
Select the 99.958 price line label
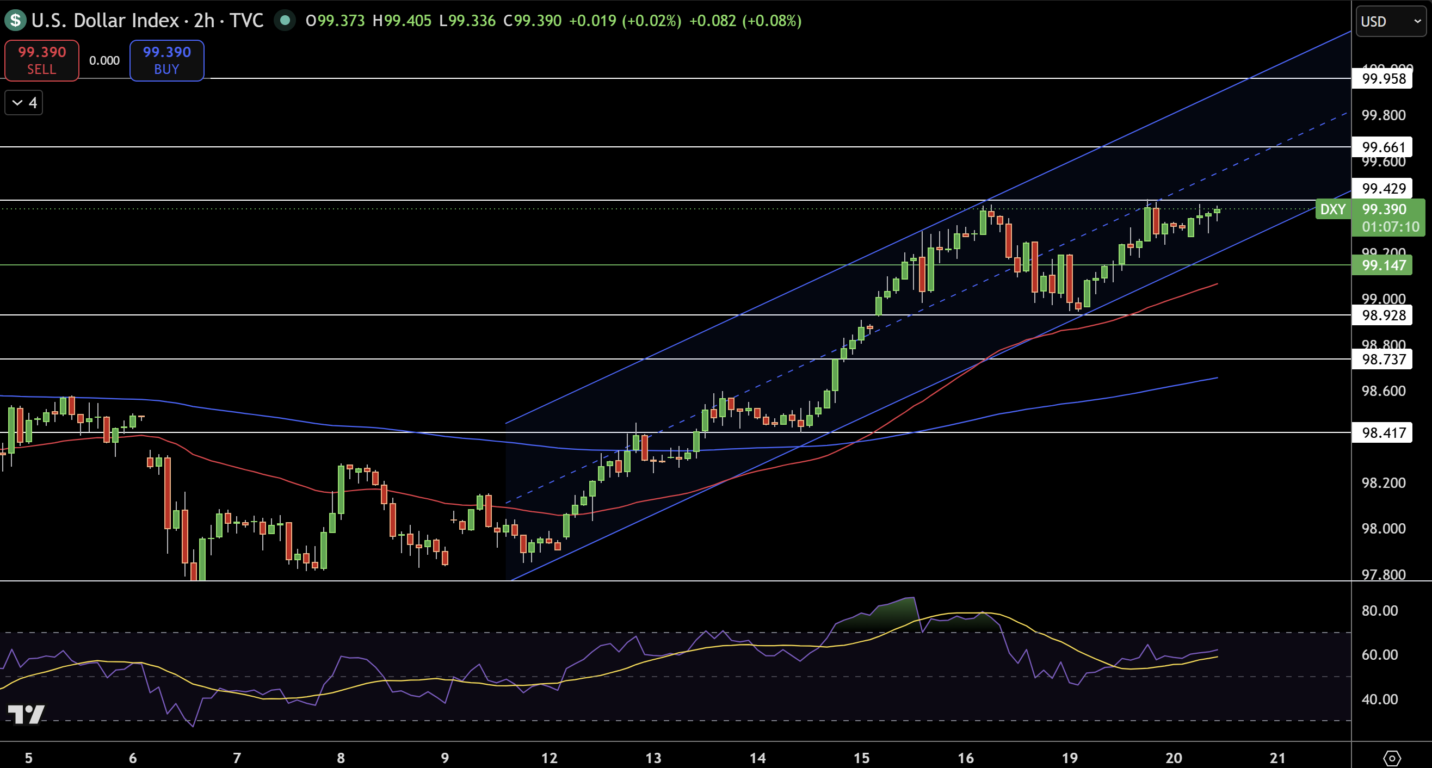(x=1383, y=78)
